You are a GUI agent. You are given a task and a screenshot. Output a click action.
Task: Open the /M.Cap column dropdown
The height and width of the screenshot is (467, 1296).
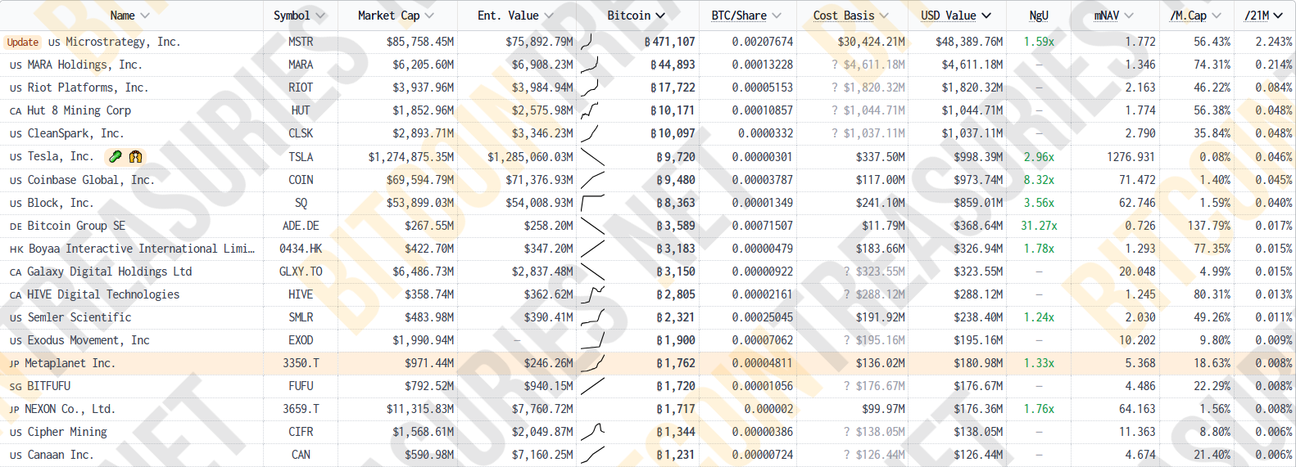[x=1216, y=16]
